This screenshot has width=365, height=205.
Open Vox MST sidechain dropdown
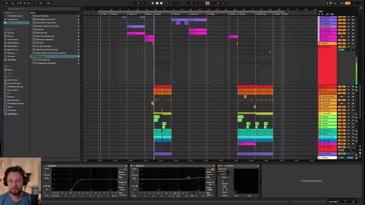coord(225,171)
